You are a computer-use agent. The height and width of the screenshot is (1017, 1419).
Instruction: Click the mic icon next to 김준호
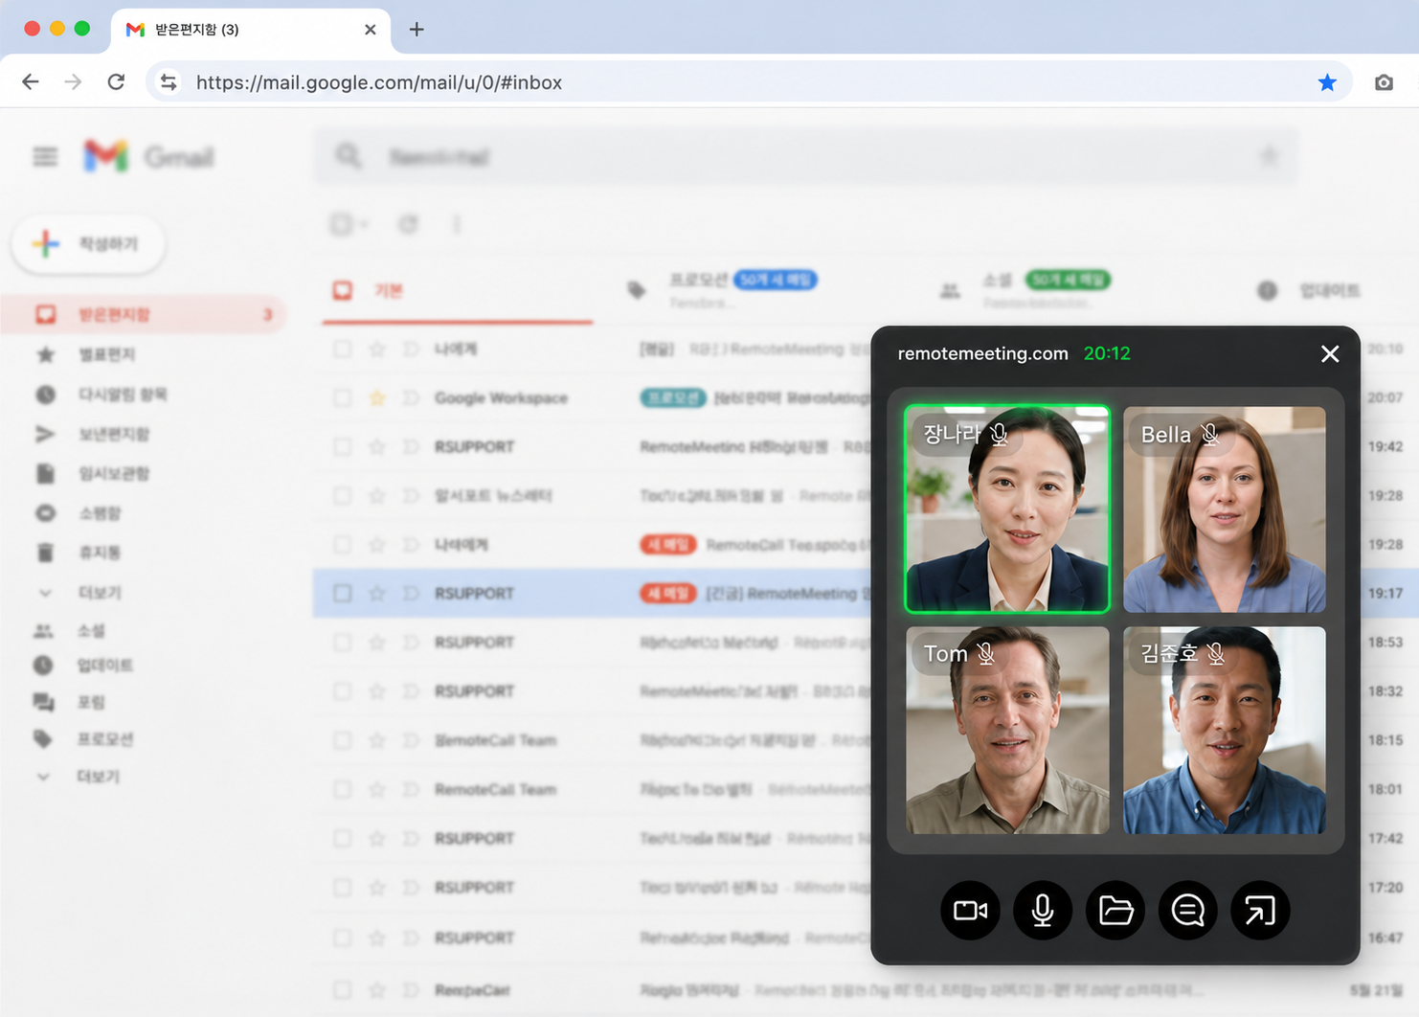coord(1216,653)
